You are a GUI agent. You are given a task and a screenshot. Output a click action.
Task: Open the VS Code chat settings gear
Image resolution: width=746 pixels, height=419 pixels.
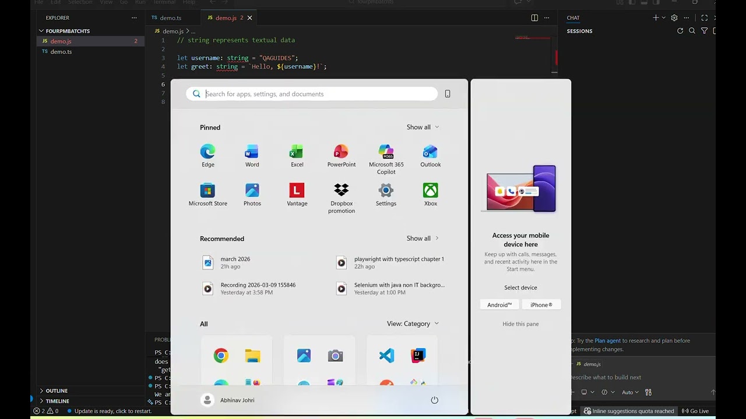(x=674, y=18)
